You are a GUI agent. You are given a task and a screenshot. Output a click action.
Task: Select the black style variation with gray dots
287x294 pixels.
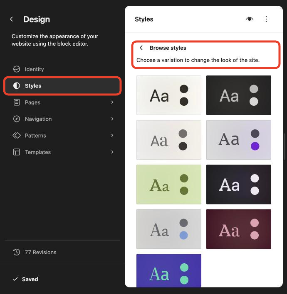tap(239, 95)
